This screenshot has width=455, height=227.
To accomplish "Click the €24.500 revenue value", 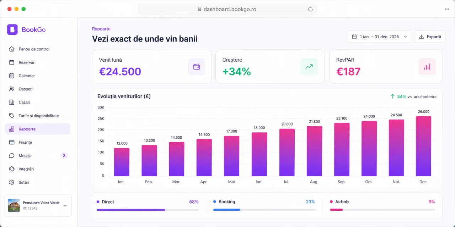I will coord(120,71).
